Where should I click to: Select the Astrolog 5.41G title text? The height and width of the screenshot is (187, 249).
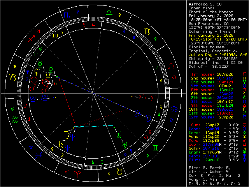(x=205, y=4)
